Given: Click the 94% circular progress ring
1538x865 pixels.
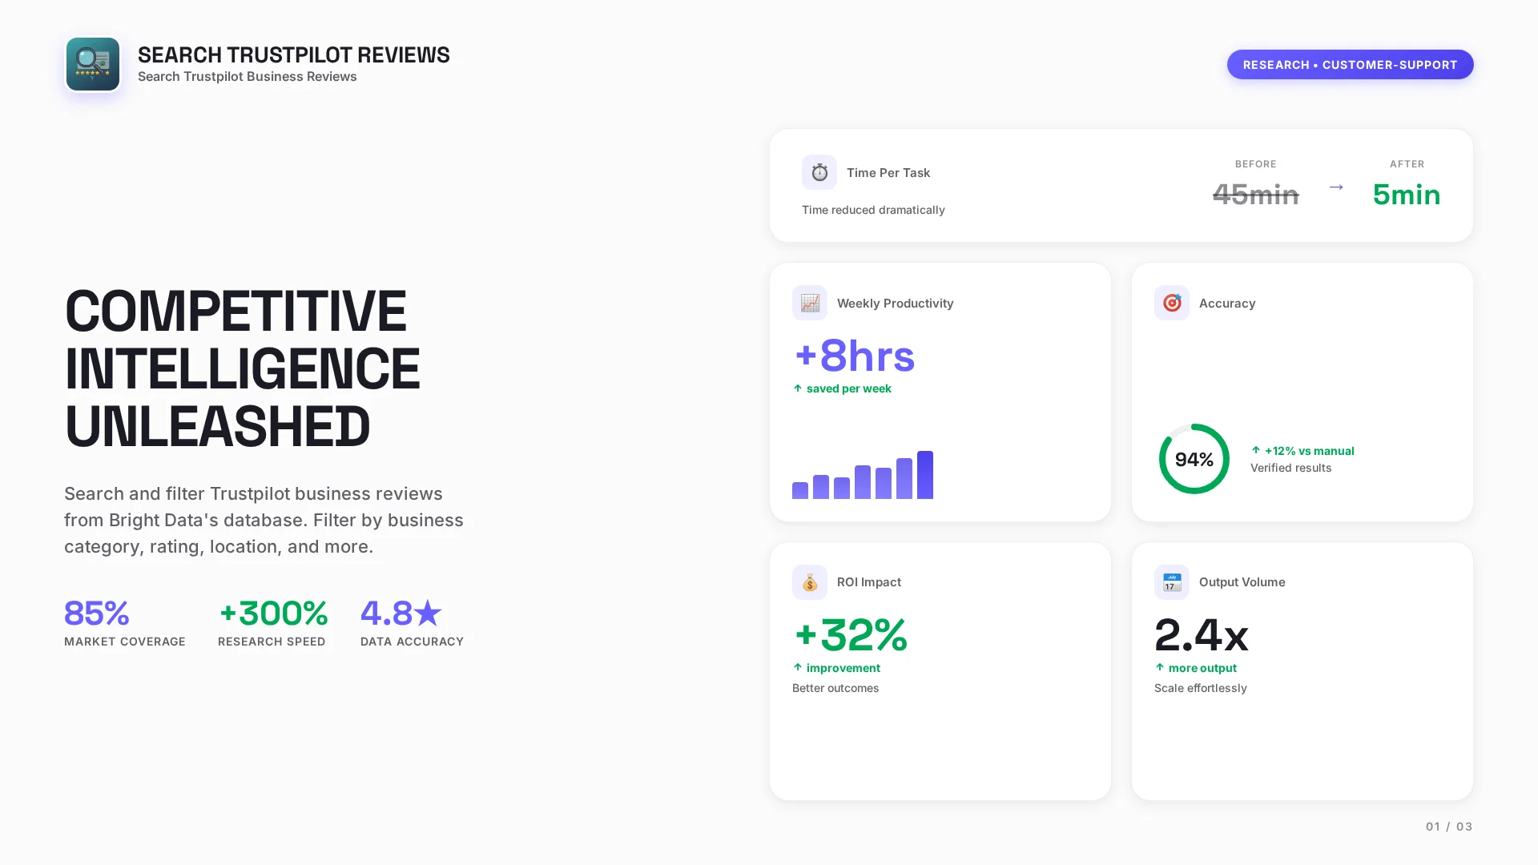Looking at the screenshot, I should coord(1194,459).
